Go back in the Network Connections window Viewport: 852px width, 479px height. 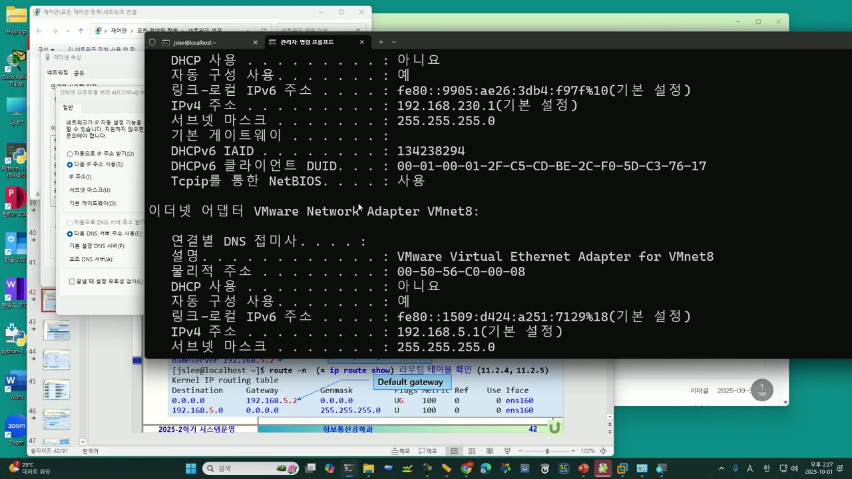pos(39,31)
